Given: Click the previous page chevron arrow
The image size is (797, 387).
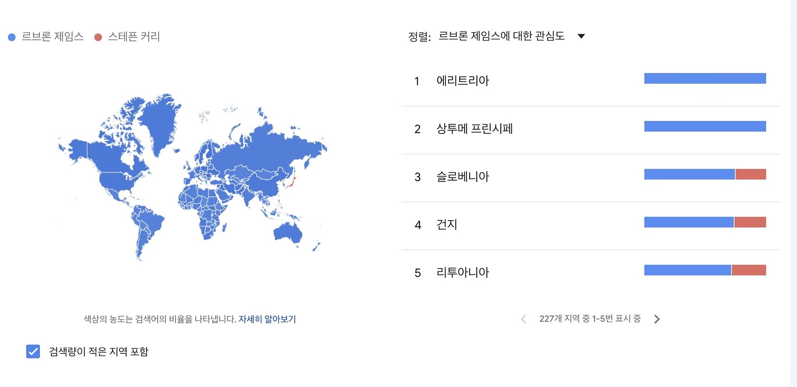Looking at the screenshot, I should 523,319.
